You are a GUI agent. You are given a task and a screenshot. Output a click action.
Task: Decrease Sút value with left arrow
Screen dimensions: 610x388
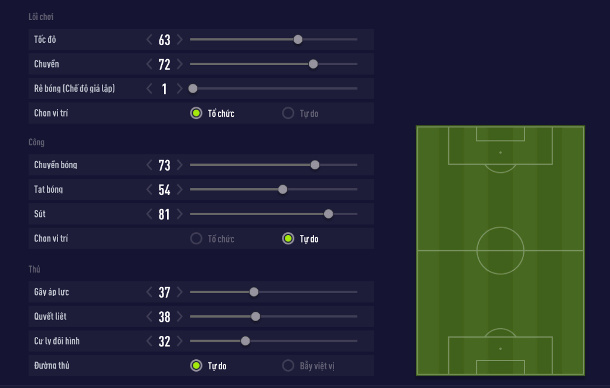(149, 214)
